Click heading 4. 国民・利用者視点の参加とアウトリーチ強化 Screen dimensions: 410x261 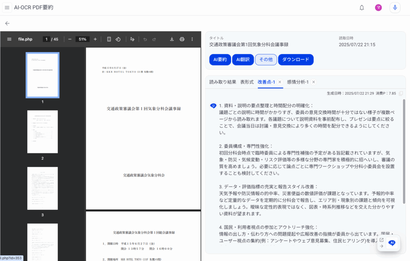click(269, 227)
